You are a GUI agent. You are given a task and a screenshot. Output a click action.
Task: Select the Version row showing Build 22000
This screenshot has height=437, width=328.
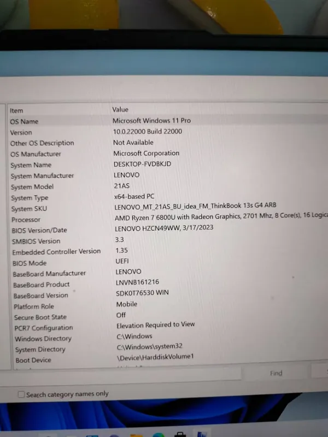click(21, 132)
